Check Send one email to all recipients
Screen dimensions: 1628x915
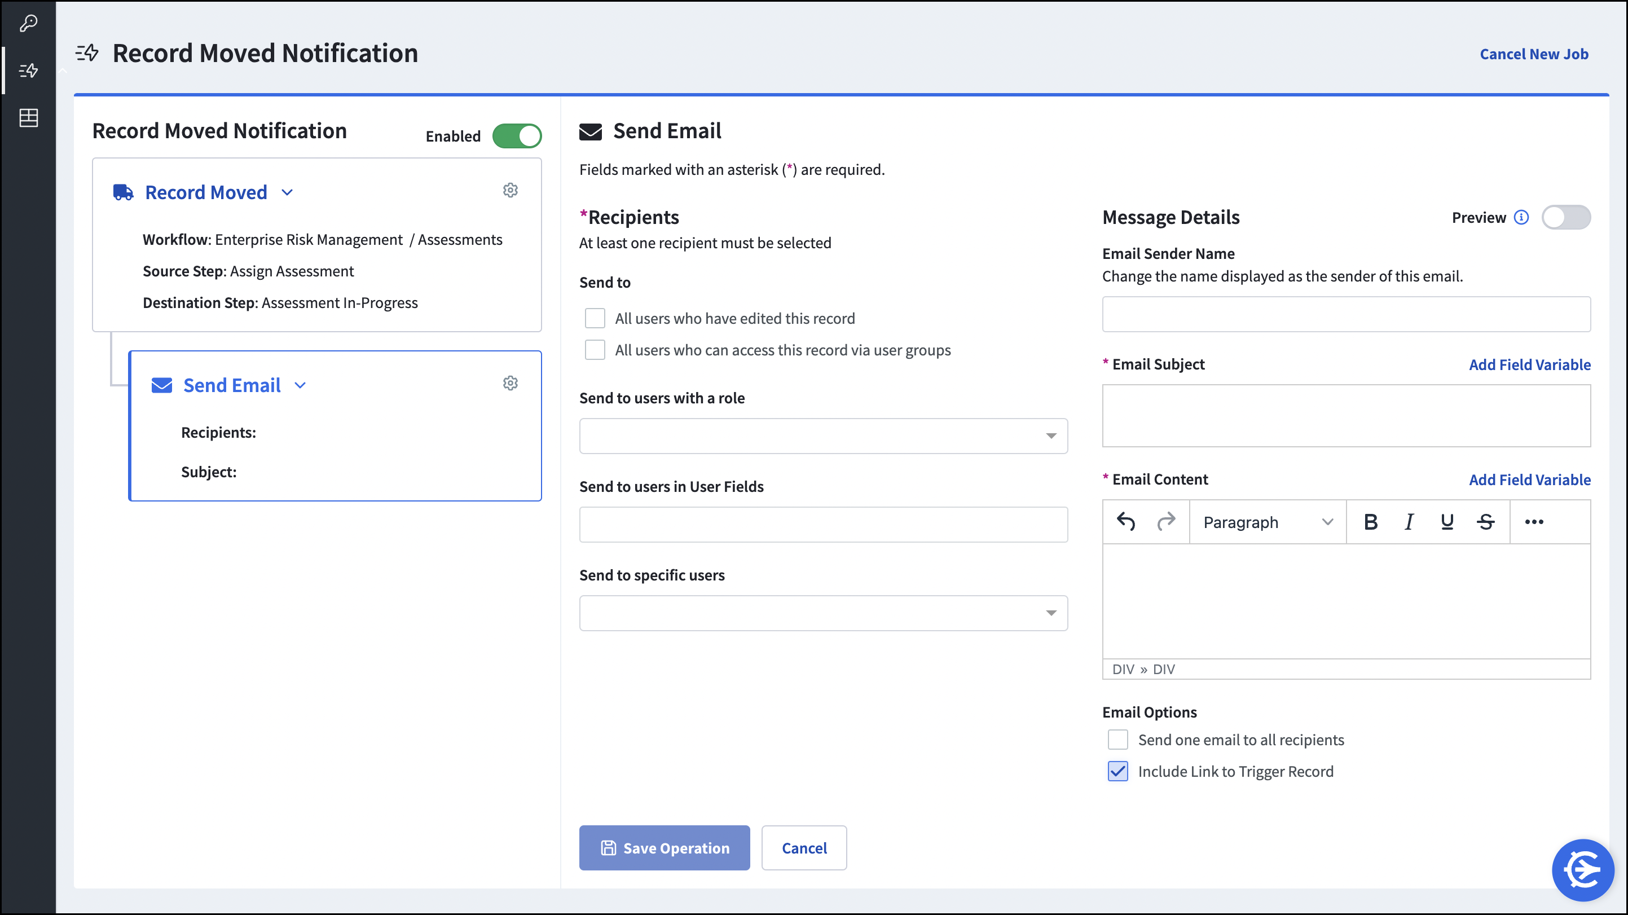tap(1117, 740)
